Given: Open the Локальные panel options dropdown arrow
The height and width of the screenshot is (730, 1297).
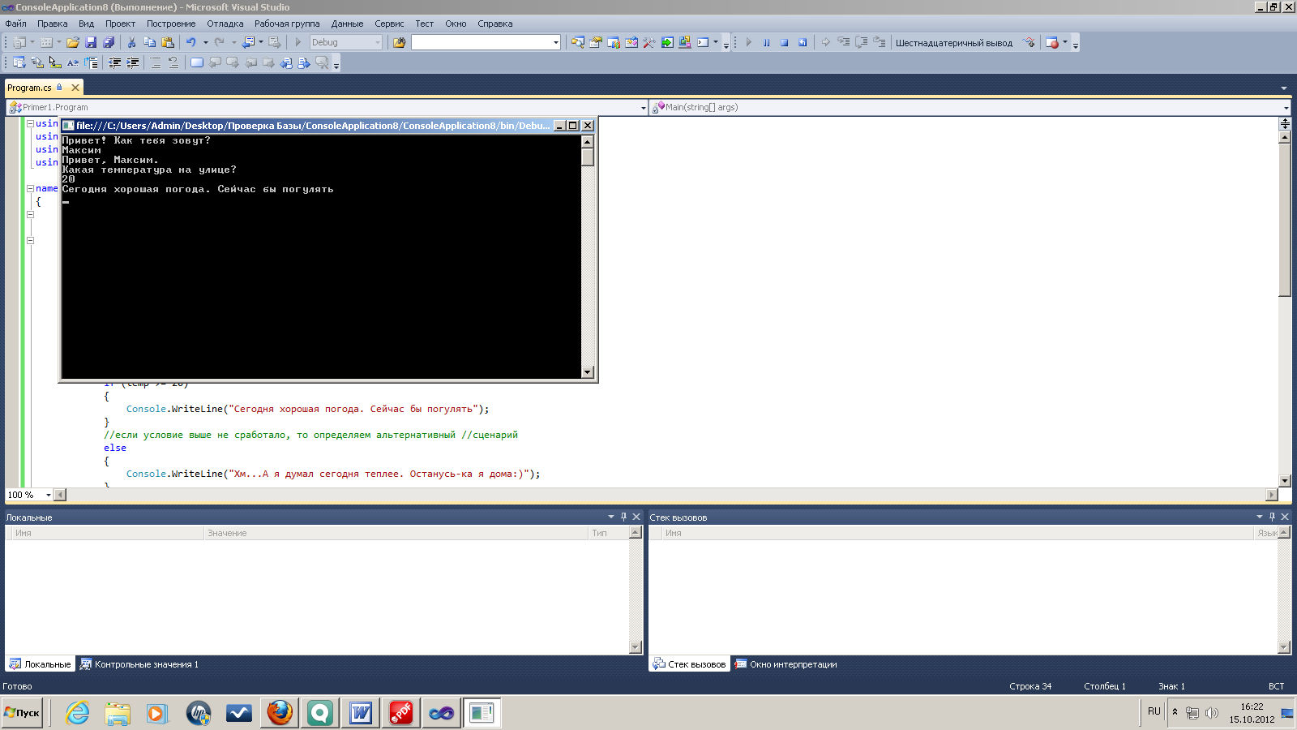Looking at the screenshot, I should coord(611,517).
